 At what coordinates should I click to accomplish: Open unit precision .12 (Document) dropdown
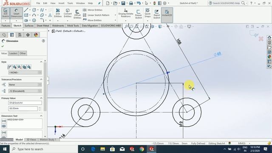[25, 91]
